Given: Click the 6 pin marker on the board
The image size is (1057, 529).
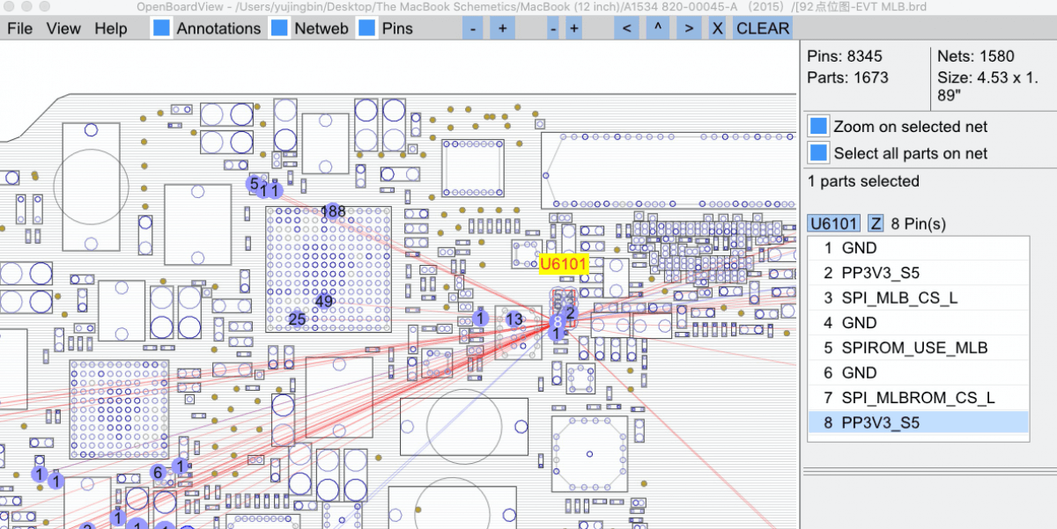Looking at the screenshot, I should 159,473.
